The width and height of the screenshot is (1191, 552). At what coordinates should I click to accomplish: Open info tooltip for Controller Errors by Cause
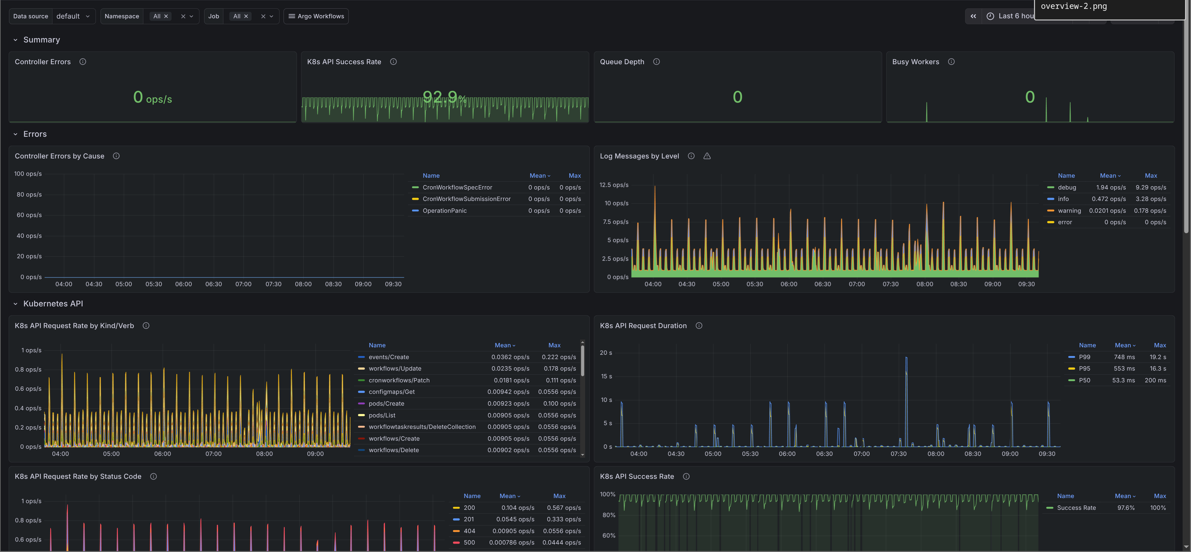pos(116,156)
